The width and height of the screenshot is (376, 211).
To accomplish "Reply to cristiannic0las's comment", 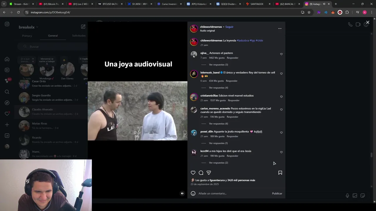I will pyautogui.click(x=234, y=100).
